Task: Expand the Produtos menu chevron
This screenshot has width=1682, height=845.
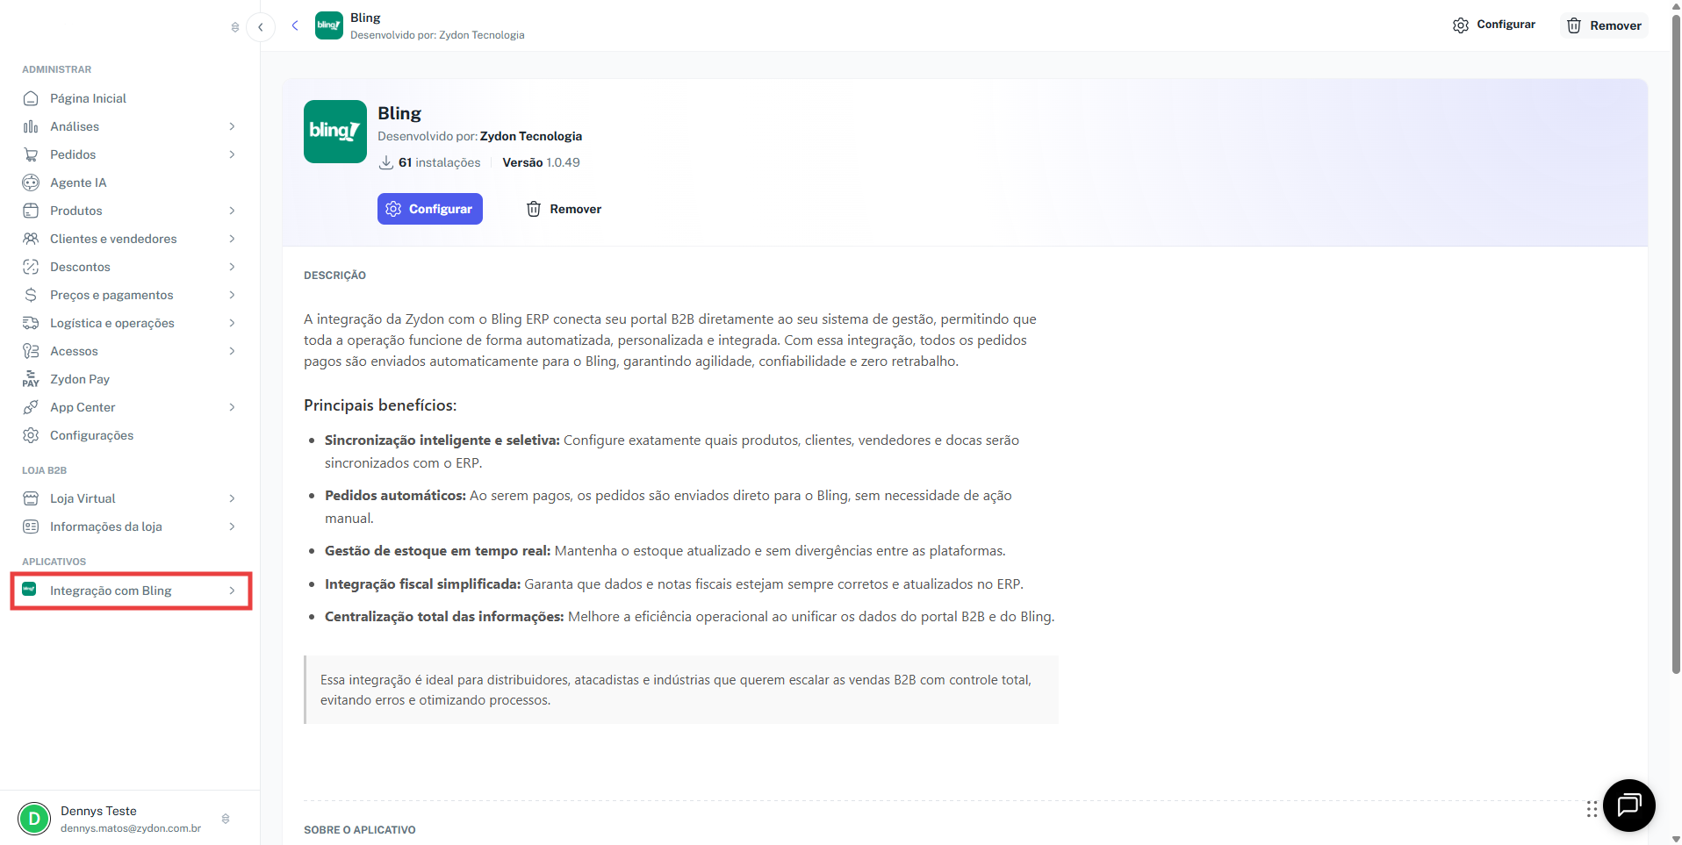Action: [x=232, y=211]
